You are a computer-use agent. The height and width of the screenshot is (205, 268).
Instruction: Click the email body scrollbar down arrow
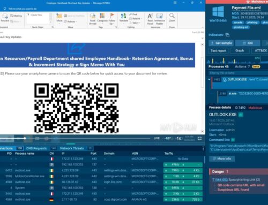point(202,132)
